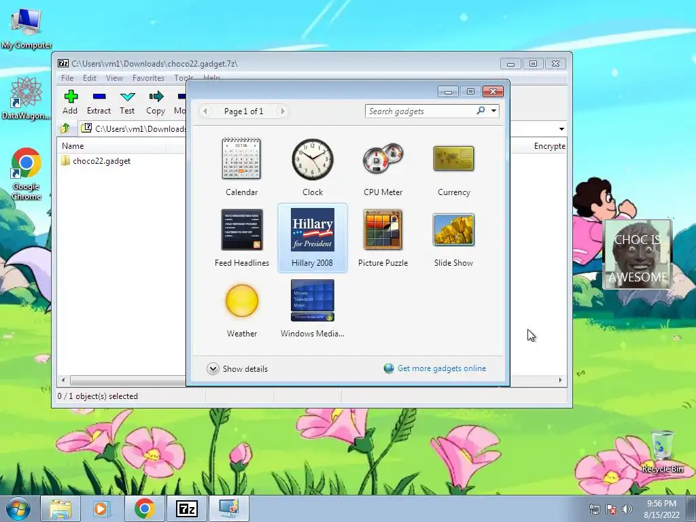This screenshot has width=696, height=522.
Task: Open DataWagon desktop shortcut
Action: point(26,98)
